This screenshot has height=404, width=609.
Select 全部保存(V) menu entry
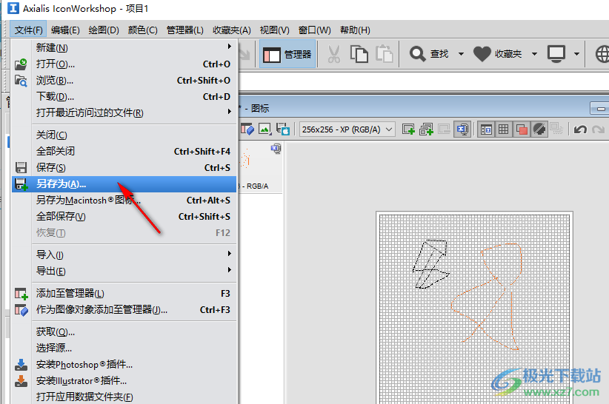pos(124,216)
